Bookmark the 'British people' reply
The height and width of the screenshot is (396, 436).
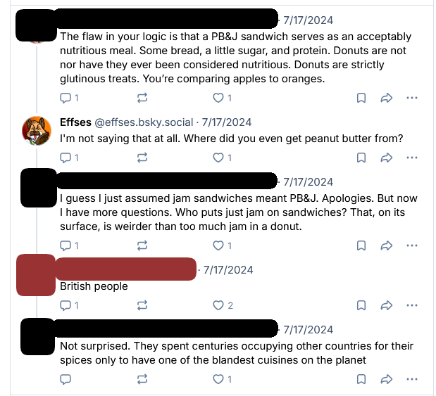(361, 305)
